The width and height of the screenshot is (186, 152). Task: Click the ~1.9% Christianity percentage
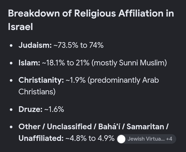(76, 80)
